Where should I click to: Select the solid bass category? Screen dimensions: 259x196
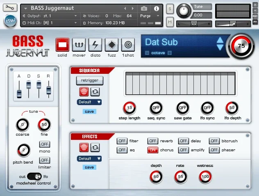[x=62, y=45]
